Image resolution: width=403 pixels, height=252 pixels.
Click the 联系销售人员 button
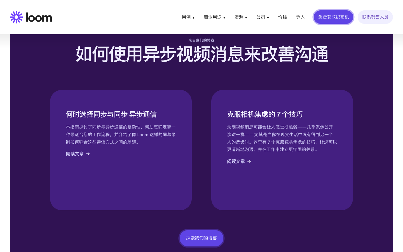point(375,17)
